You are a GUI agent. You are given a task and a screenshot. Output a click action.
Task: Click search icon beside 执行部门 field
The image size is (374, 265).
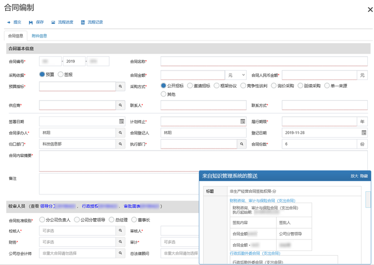[x=242, y=144]
